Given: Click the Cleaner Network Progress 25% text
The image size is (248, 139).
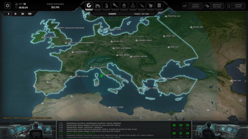Looking at the screenshot, I should click(x=127, y=118).
